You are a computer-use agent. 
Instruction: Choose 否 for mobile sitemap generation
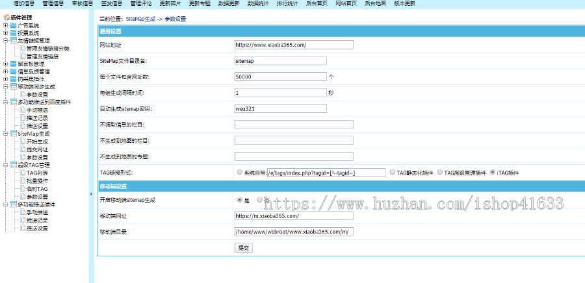[259, 199]
